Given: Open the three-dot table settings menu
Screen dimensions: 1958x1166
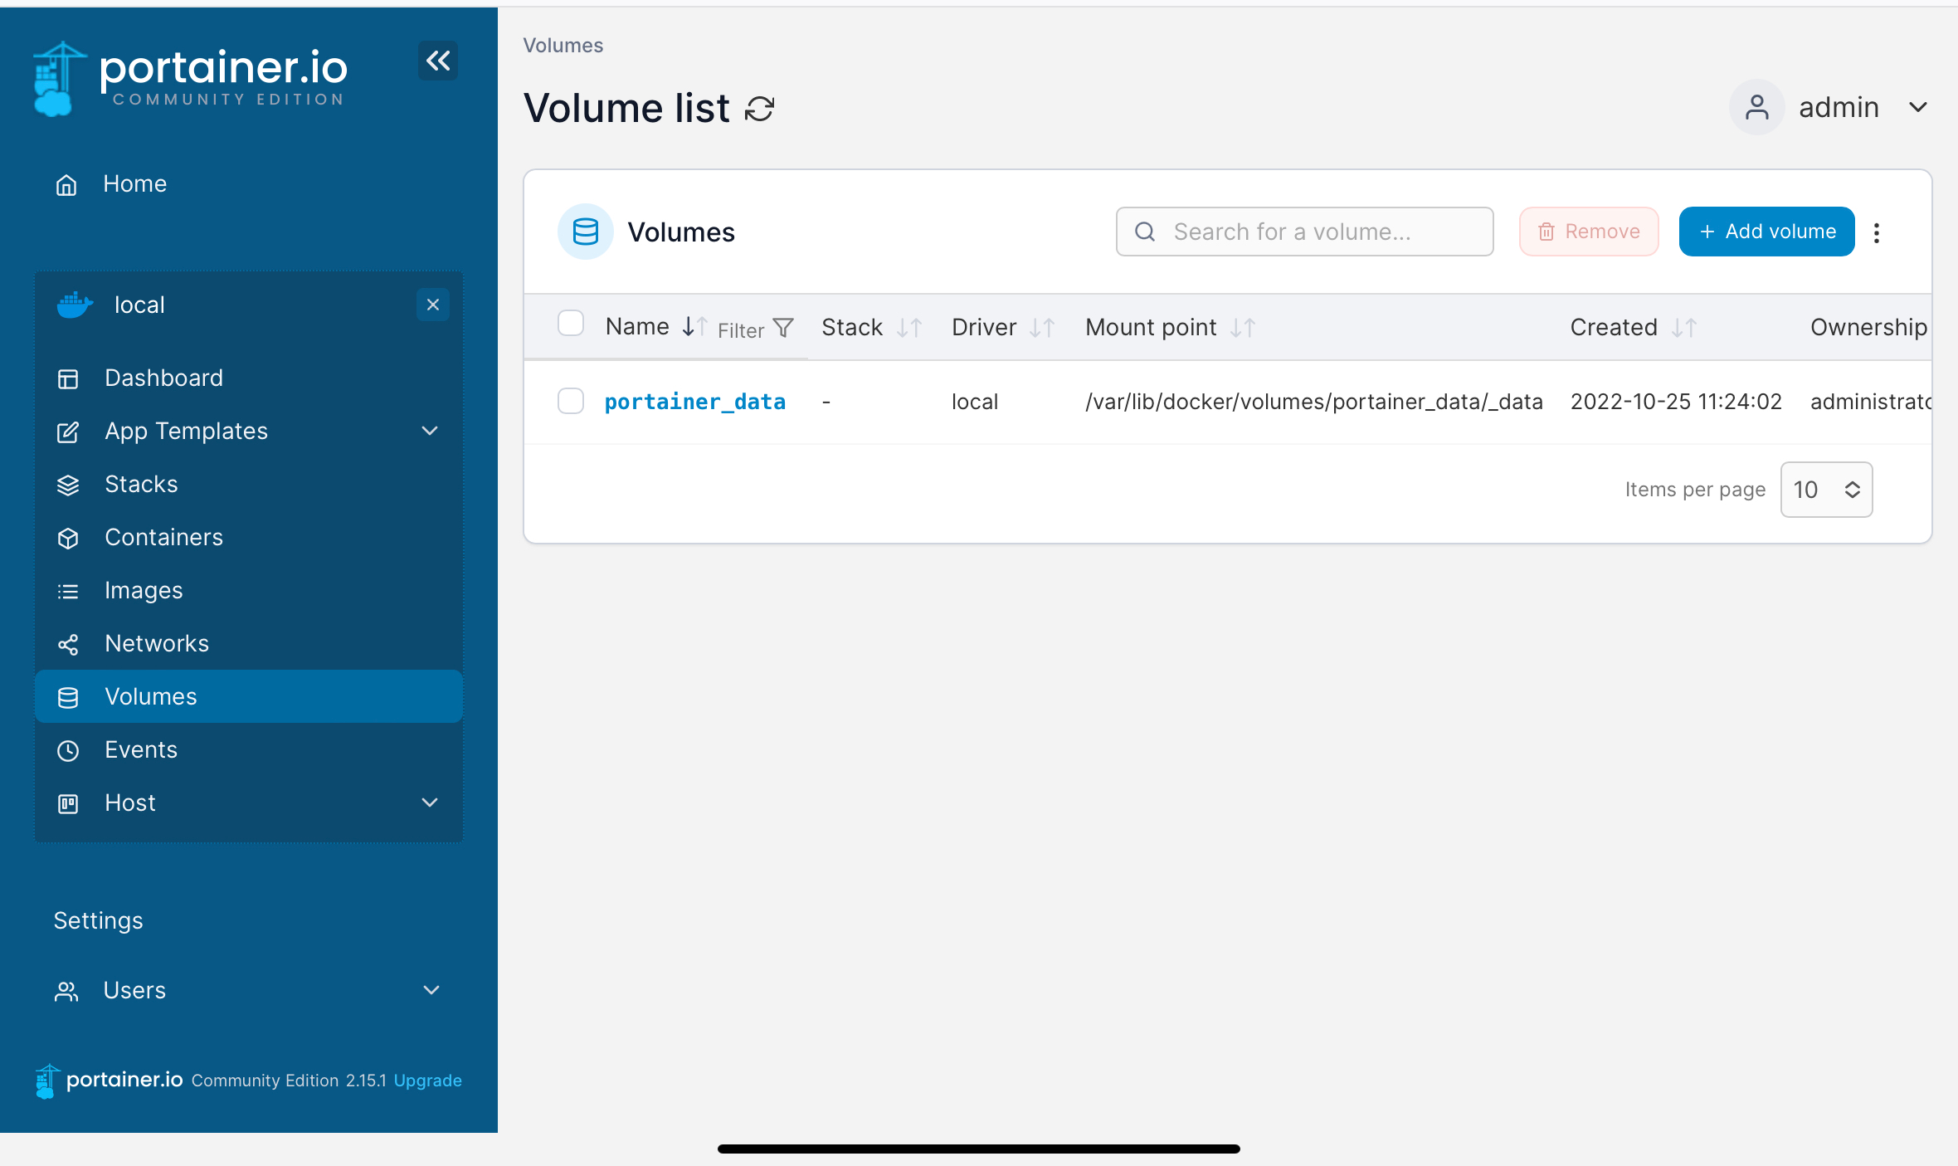Looking at the screenshot, I should click(x=1877, y=232).
